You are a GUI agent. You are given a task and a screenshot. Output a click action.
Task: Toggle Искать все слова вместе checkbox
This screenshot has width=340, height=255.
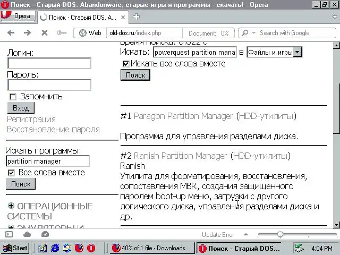point(125,64)
